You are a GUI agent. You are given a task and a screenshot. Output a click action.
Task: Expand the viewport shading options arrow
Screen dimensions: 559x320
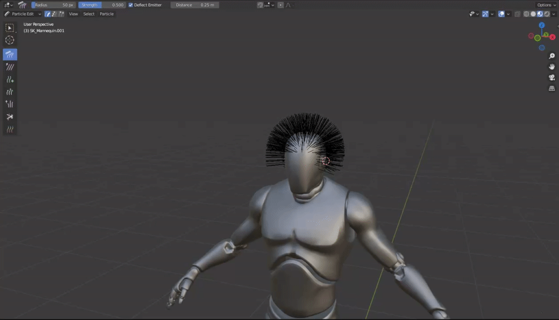[x=553, y=14]
